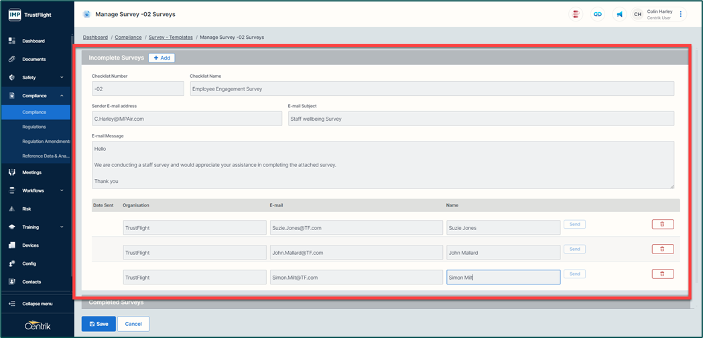Open the user menu three-dots icon
Screen dimensions: 703x338
pyautogui.click(x=681, y=14)
